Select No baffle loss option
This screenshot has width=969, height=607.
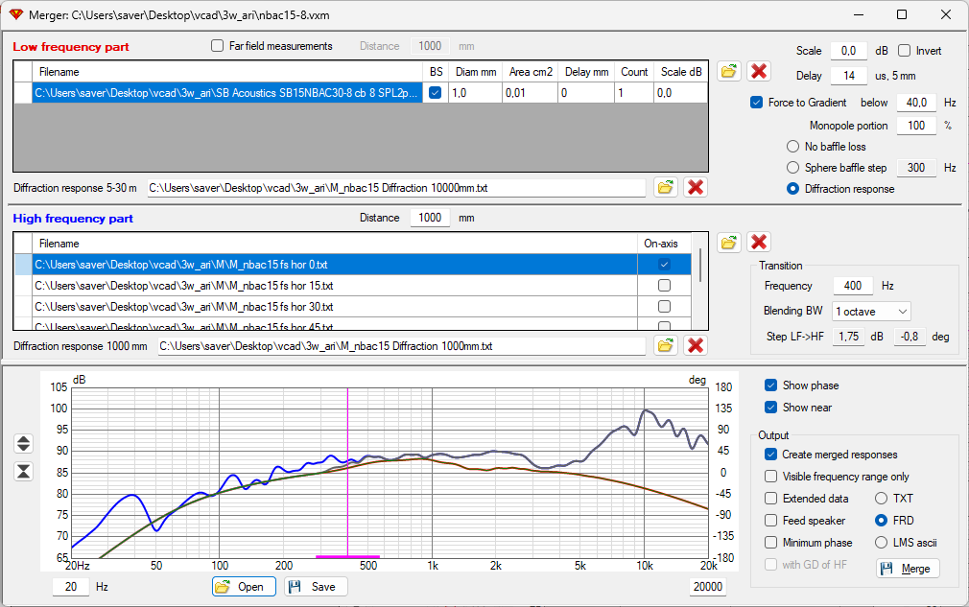pos(792,147)
